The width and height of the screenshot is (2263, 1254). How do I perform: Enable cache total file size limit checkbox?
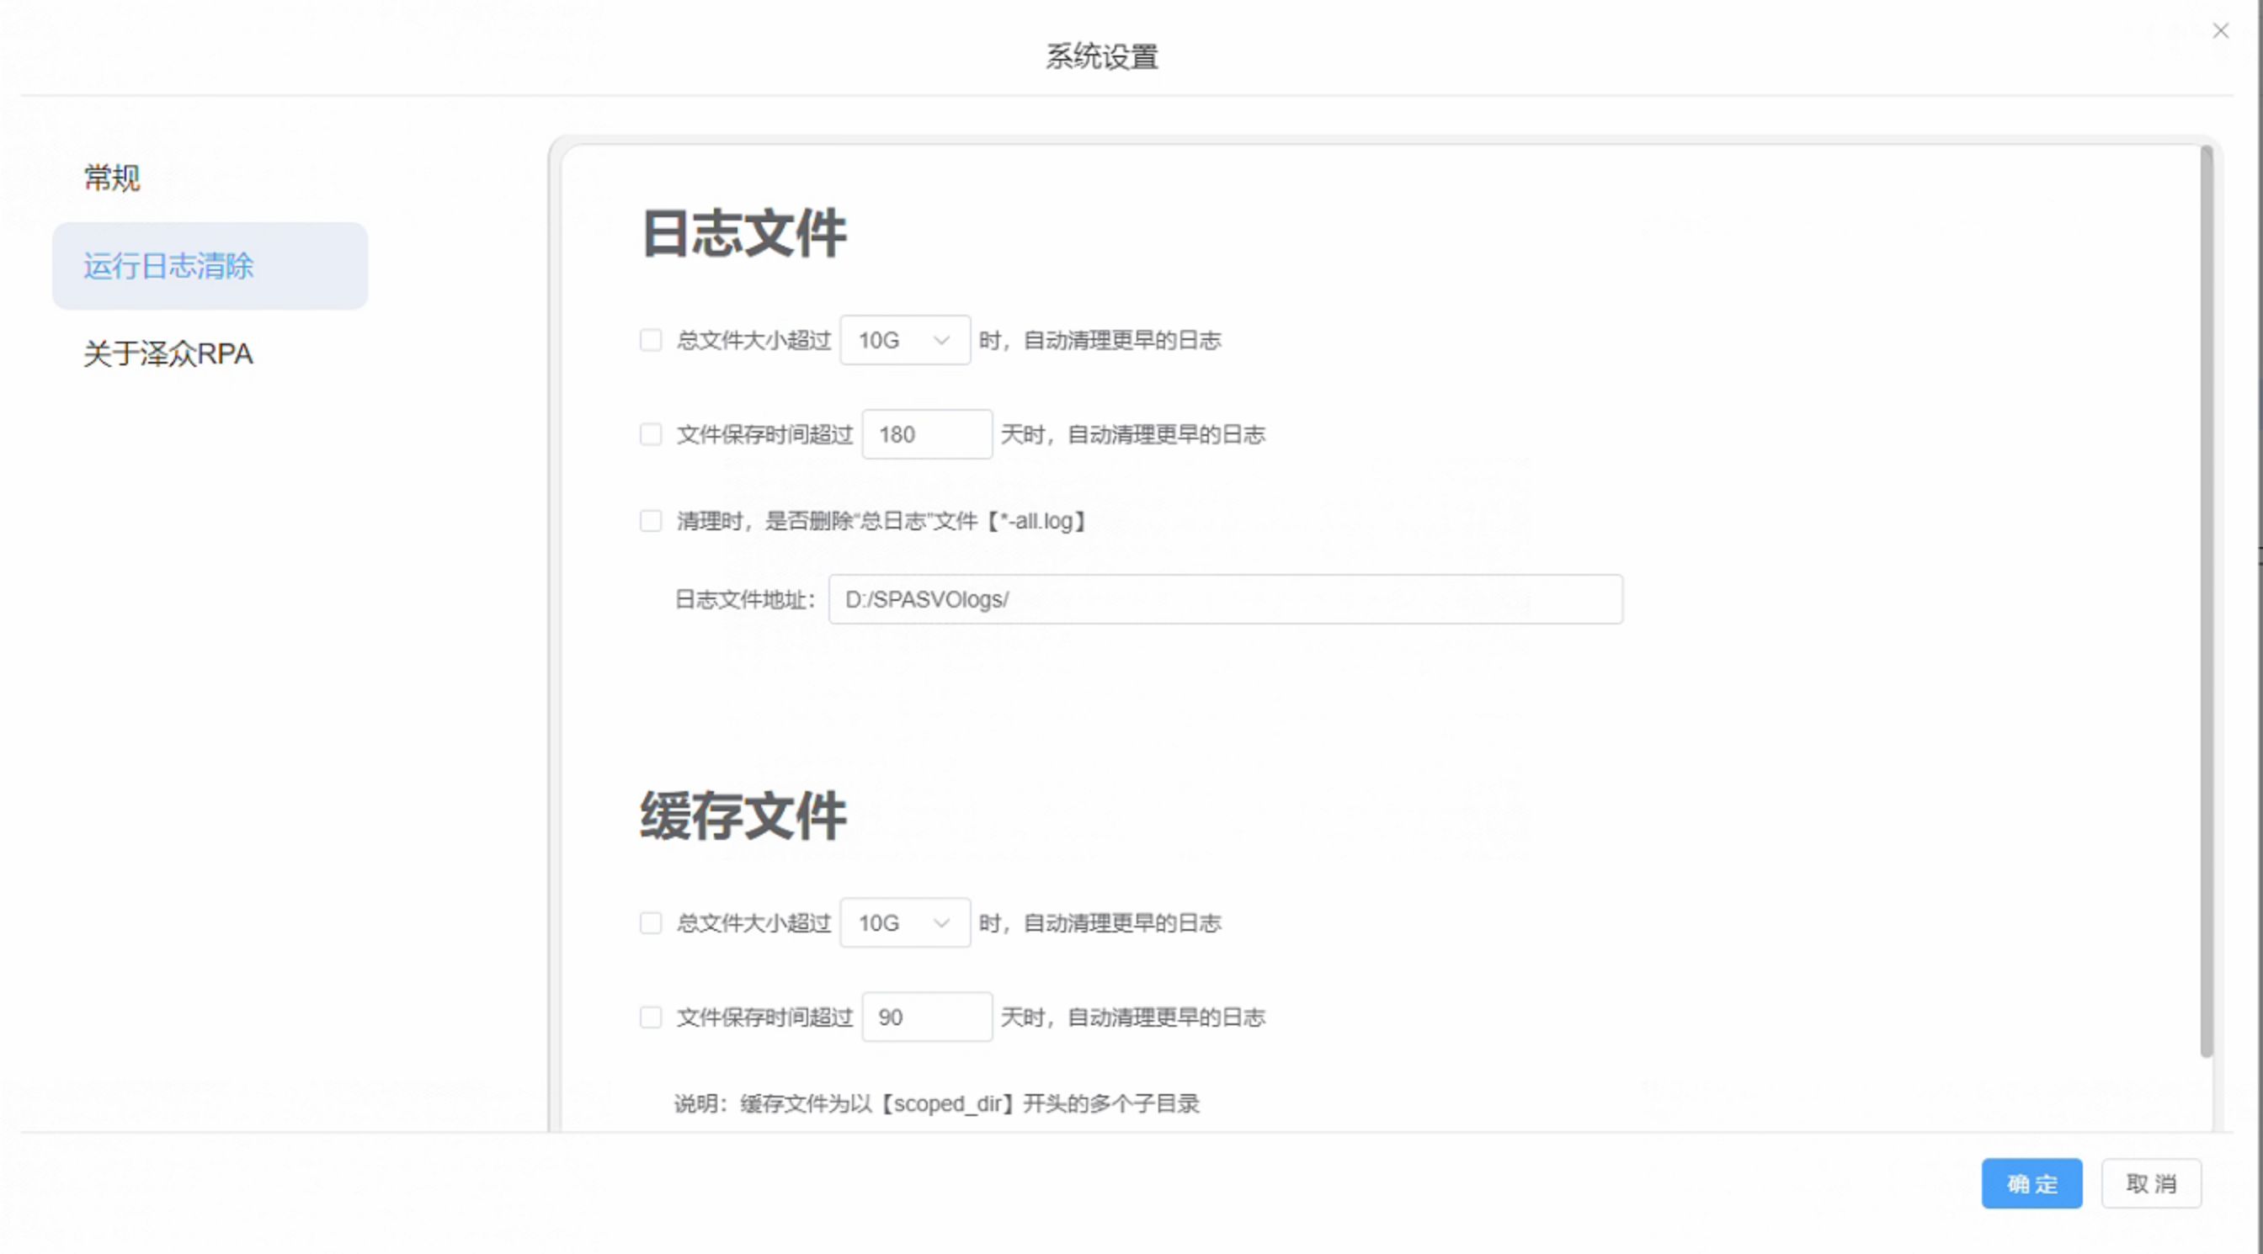(x=650, y=924)
